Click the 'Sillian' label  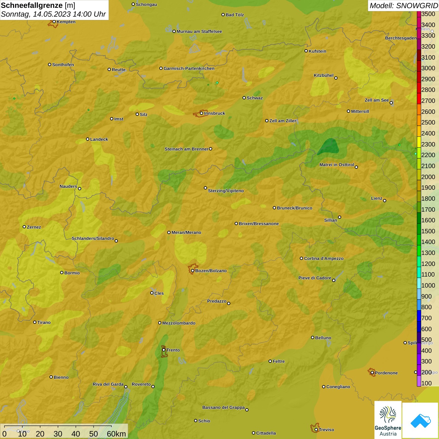pyautogui.click(x=331, y=220)
